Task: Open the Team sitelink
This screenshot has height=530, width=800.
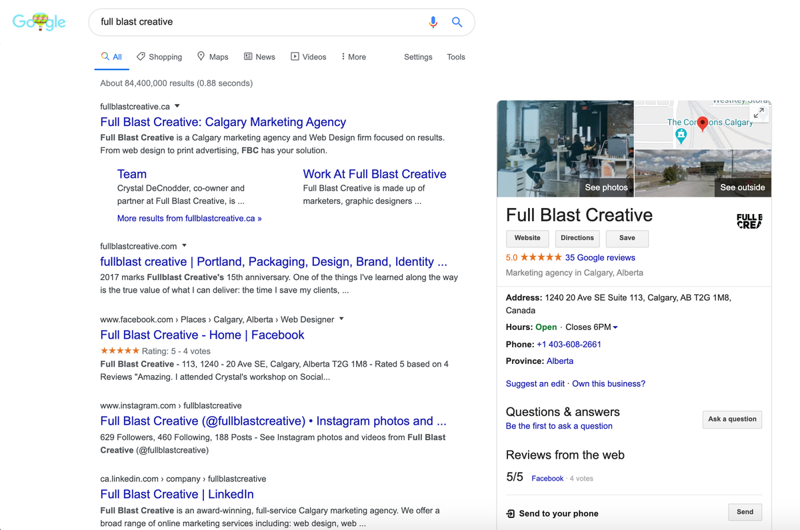Action: pos(132,174)
